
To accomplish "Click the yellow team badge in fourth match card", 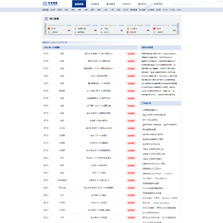I will (x=128, y=28).
